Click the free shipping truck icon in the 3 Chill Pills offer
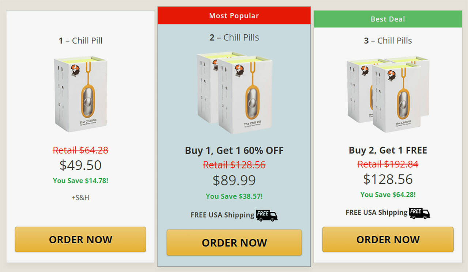The height and width of the screenshot is (272, 468). coord(419,212)
